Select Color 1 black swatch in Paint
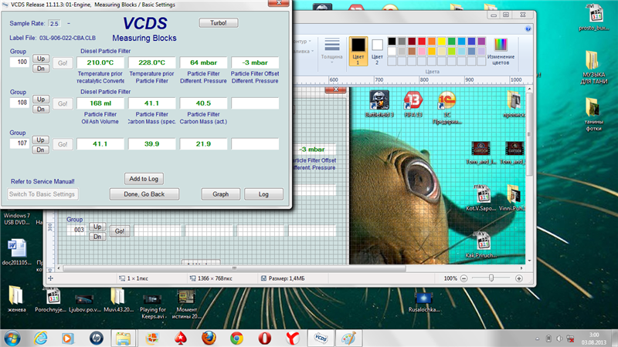This screenshot has width=618, height=347. (357, 46)
